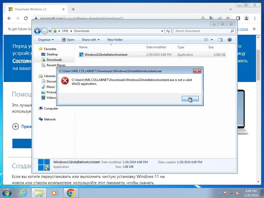The image size is (264, 198).
Task: Toggle the preview pane icon
Action: click(x=220, y=40)
